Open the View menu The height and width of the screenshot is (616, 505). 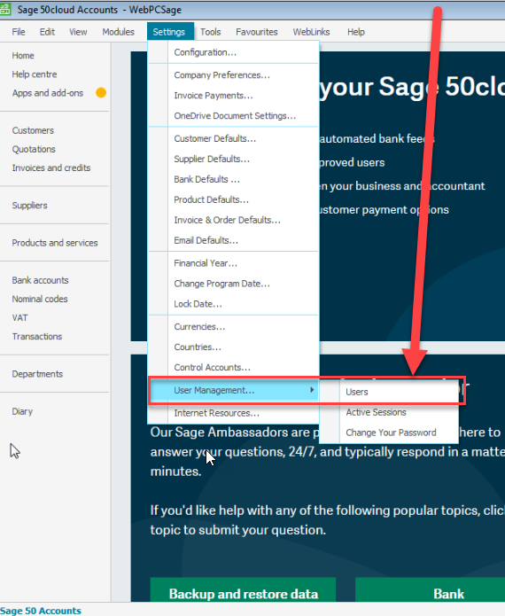coord(78,32)
